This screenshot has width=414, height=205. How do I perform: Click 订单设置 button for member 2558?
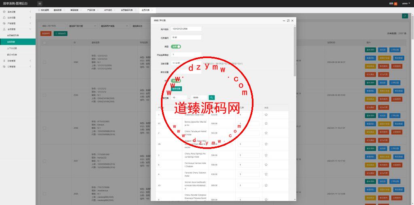[x=395, y=115]
